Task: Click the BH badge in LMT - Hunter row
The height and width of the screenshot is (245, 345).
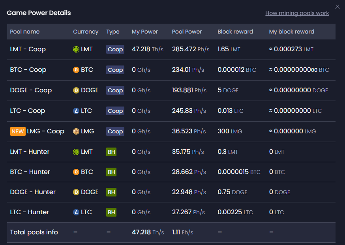Action: tap(111, 152)
